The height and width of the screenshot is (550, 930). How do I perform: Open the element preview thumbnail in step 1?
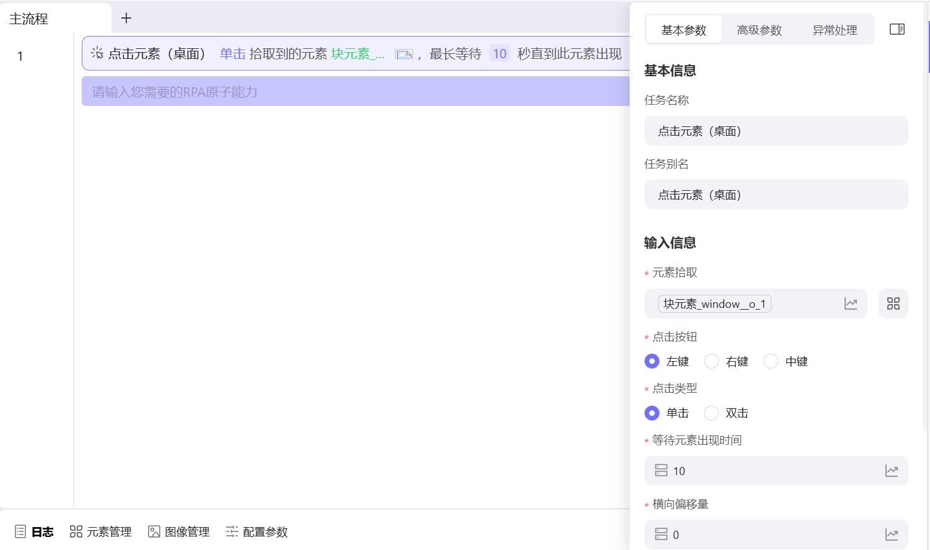point(404,54)
